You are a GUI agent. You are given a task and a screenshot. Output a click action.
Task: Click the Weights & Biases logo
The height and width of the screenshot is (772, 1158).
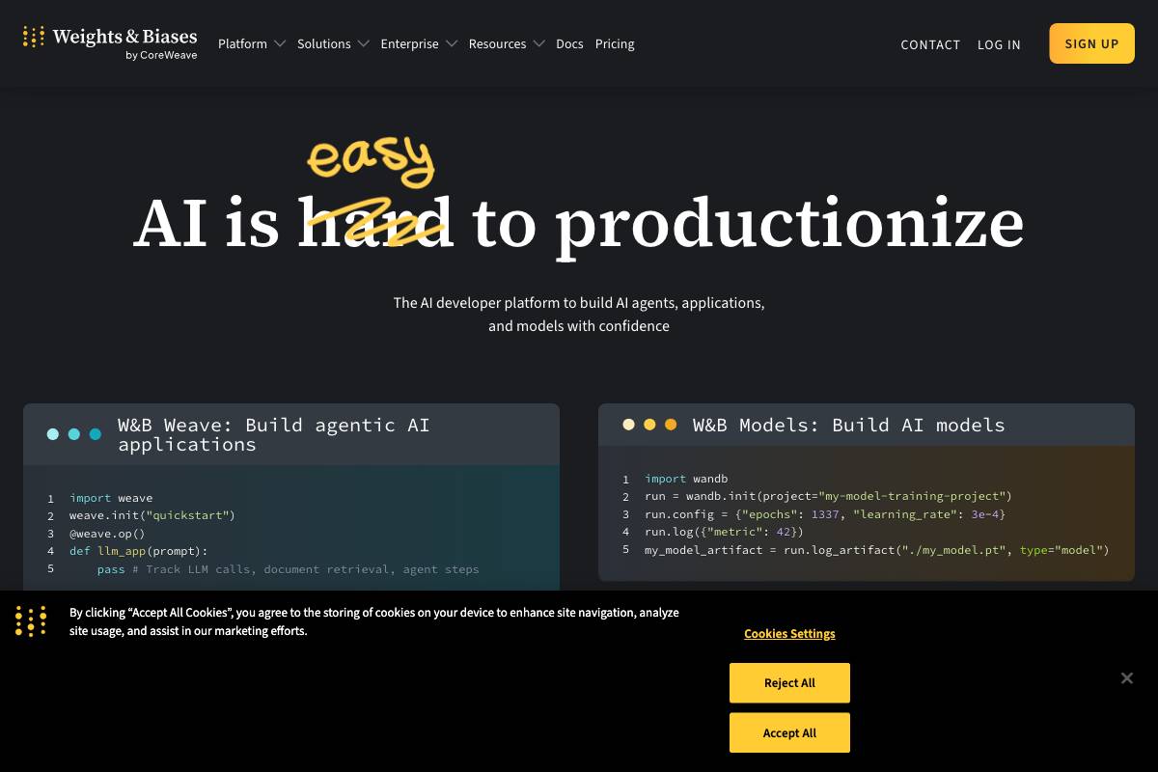point(110,42)
